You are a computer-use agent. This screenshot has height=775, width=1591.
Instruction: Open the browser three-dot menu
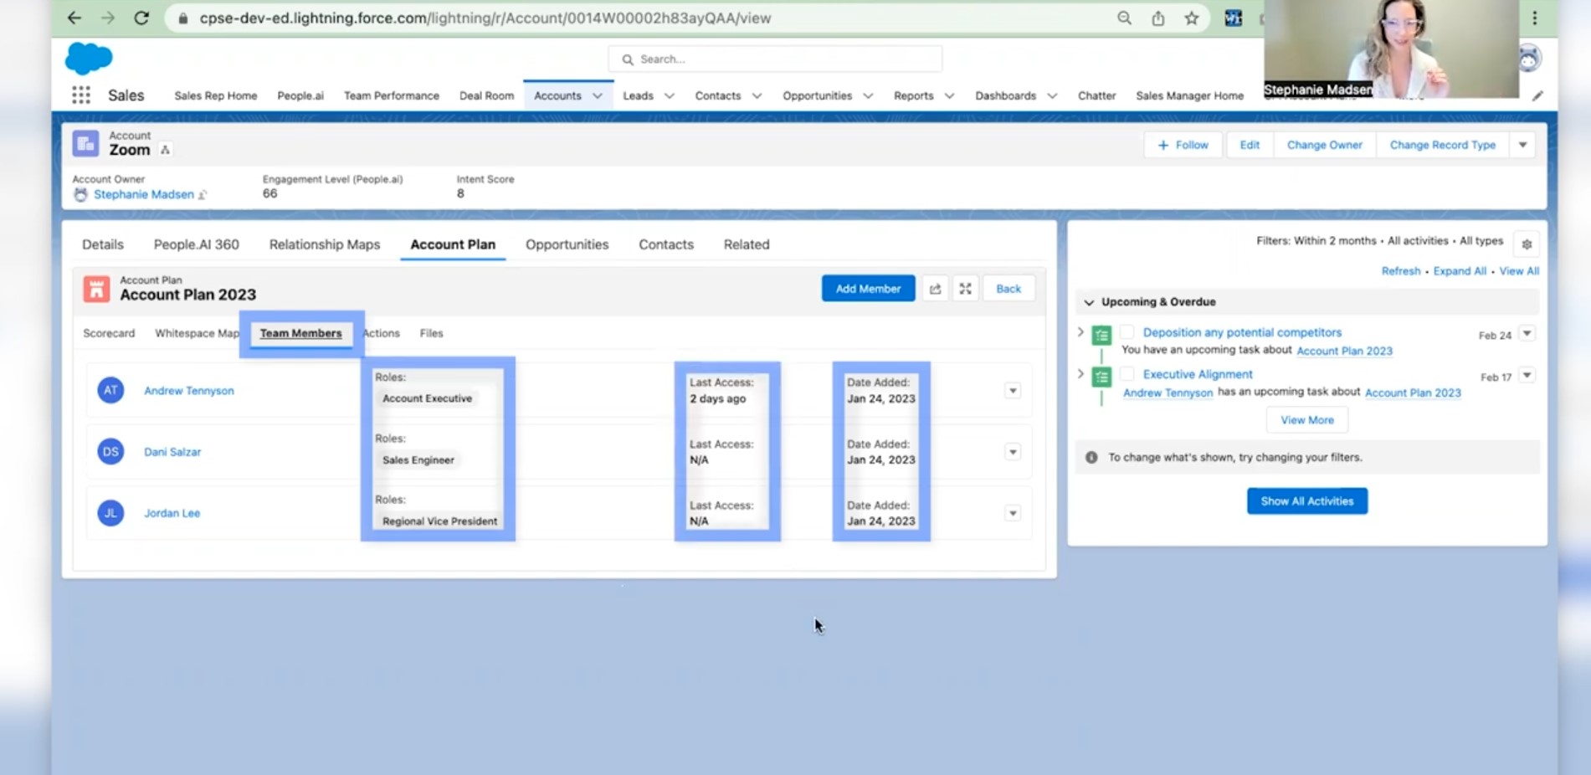click(1535, 18)
